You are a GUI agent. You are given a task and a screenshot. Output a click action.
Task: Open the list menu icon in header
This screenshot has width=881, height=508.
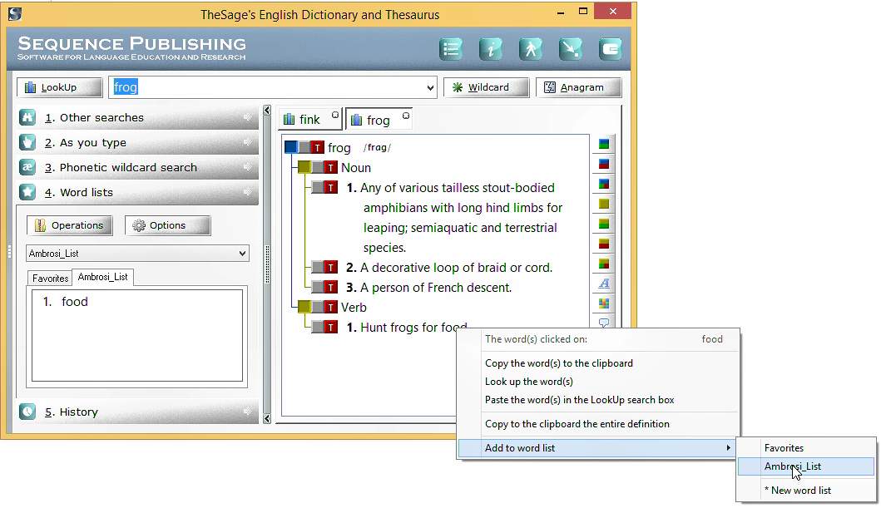tap(451, 49)
